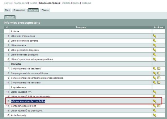
Task: Open the Dades menu
Action: [x=76, y=3]
